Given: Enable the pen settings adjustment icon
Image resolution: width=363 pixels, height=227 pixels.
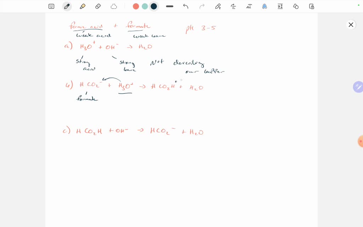Looking at the screenshot, I should tap(218, 6).
